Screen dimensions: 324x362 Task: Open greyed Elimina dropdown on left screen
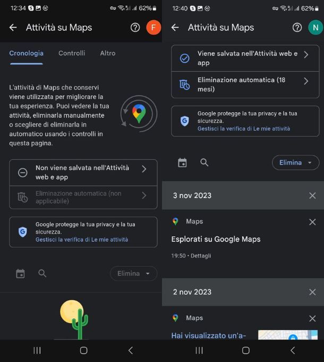(133, 274)
